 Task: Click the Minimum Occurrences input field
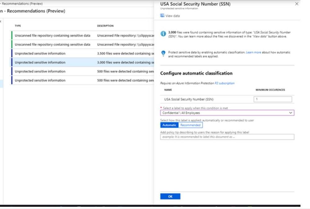coord(273,99)
